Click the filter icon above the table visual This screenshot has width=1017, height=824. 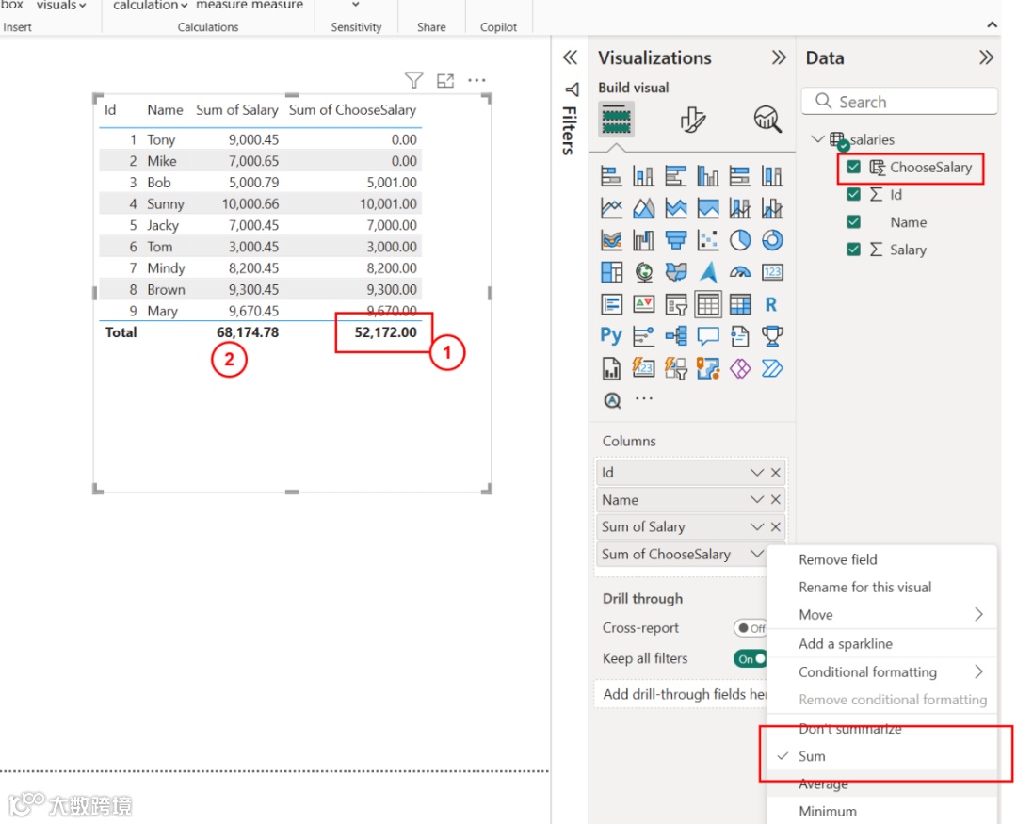coord(413,80)
